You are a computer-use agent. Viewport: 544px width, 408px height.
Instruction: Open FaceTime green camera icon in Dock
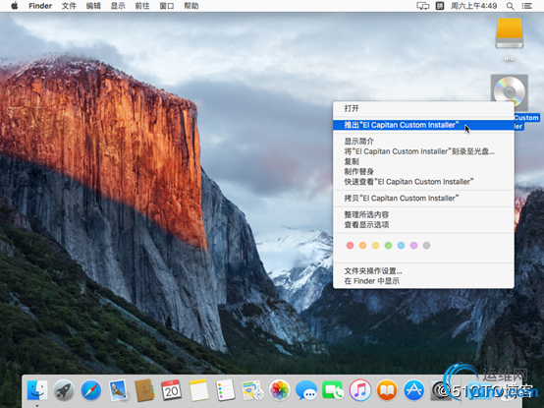(333, 390)
